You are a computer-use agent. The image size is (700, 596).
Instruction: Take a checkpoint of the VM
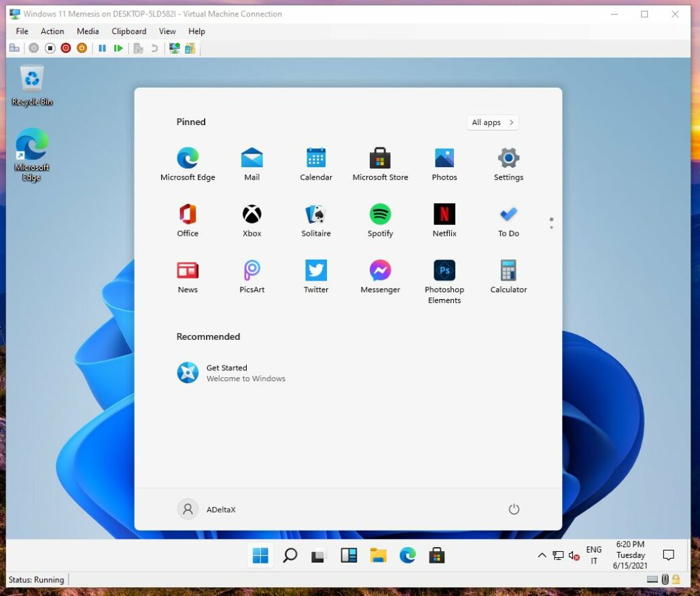137,48
